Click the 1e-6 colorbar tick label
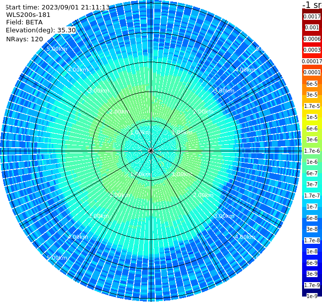The image size is (322, 302). pos(312,162)
